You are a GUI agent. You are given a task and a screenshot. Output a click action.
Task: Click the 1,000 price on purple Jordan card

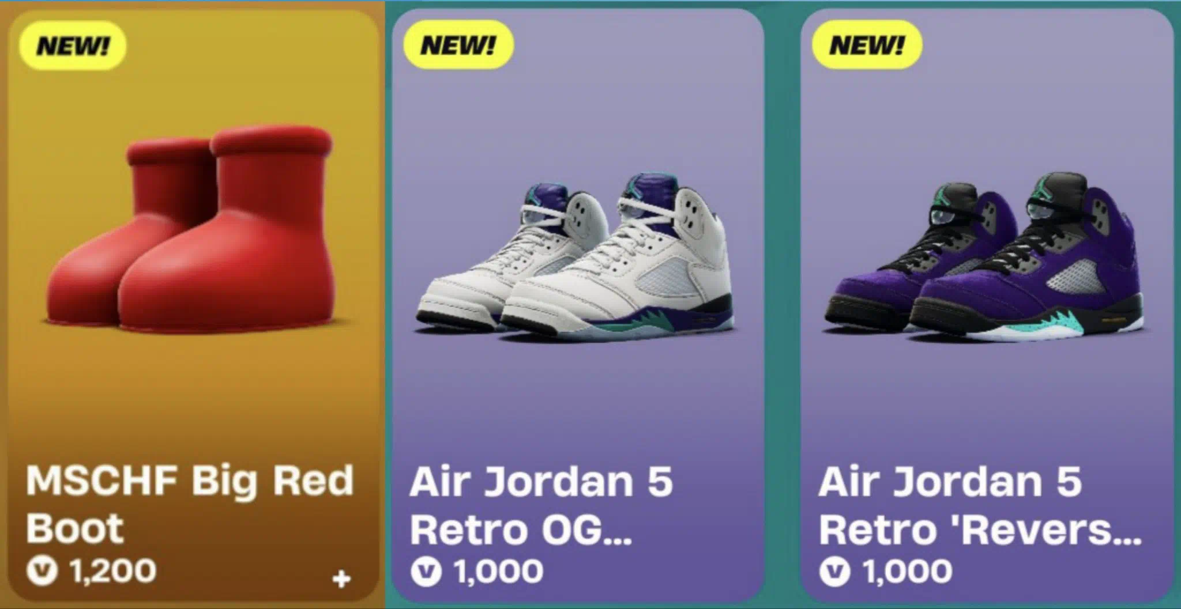tap(907, 572)
